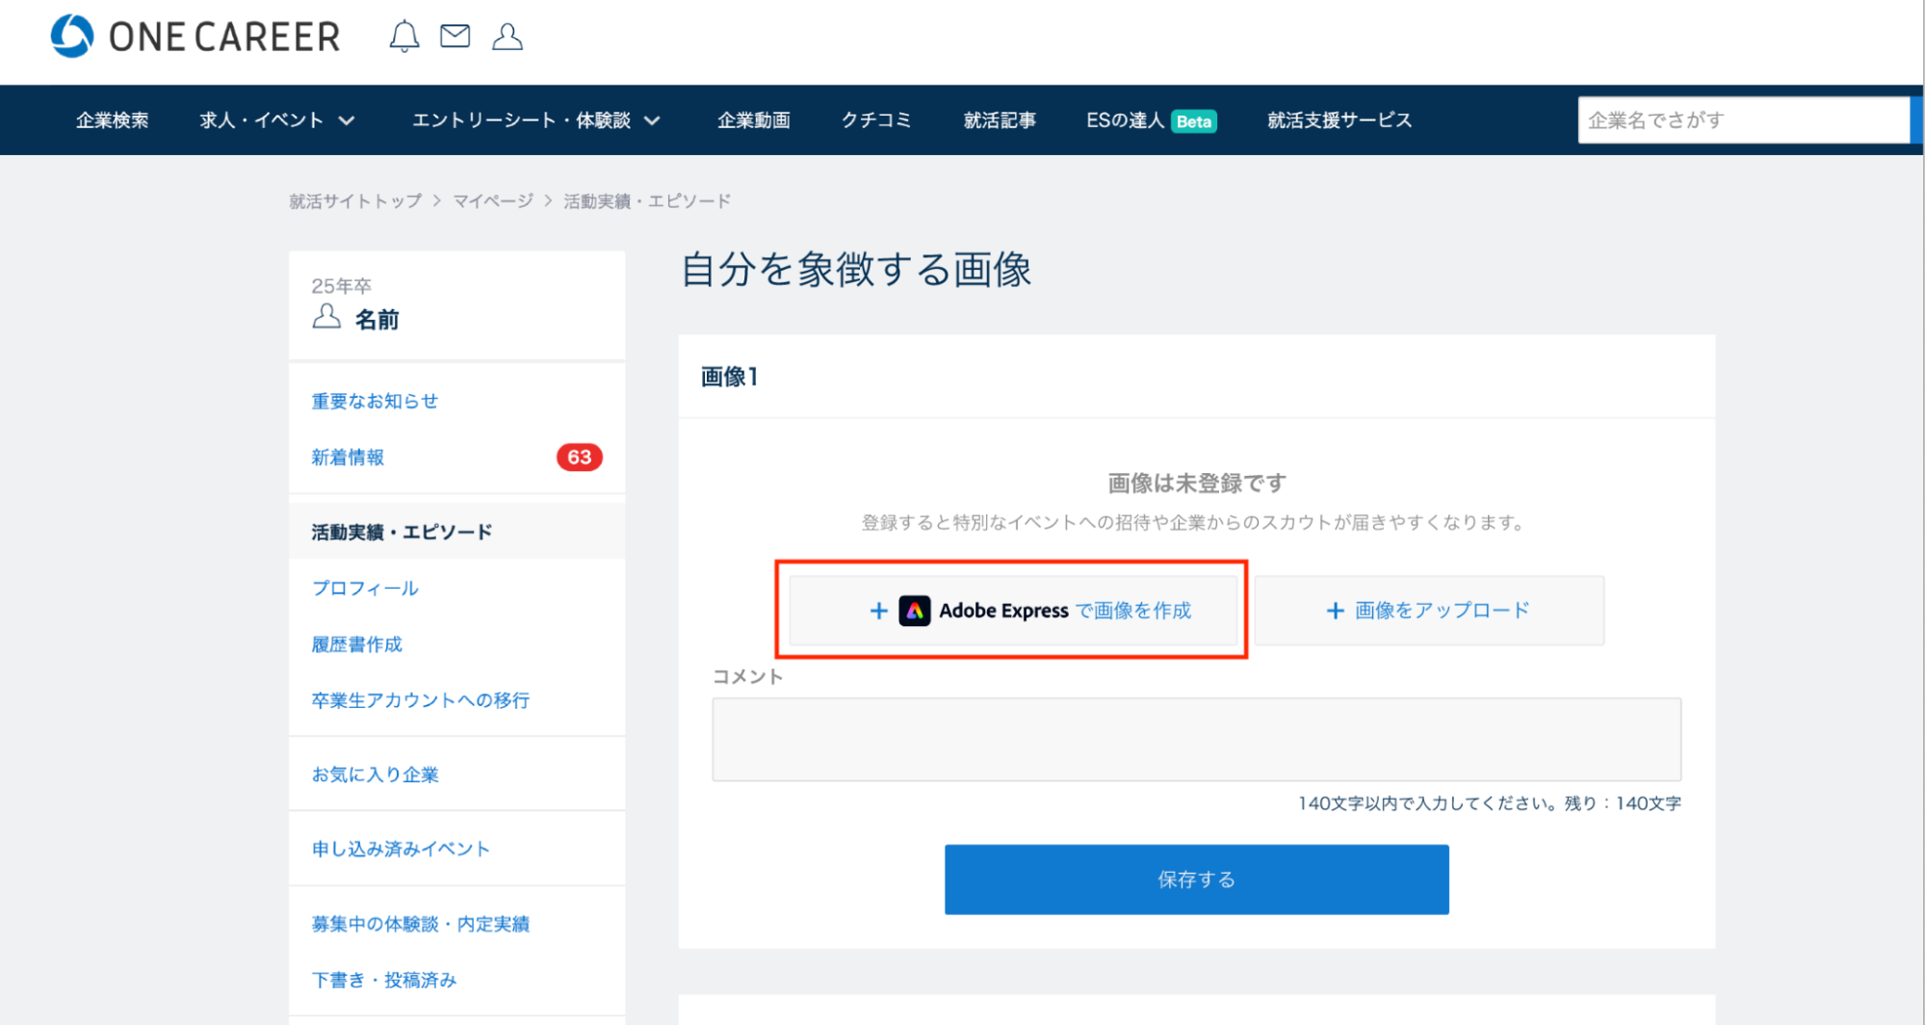Viewport: 1925px width, 1025px height.
Task: Expand the 求人・イベント dropdown menu
Action: click(x=277, y=120)
